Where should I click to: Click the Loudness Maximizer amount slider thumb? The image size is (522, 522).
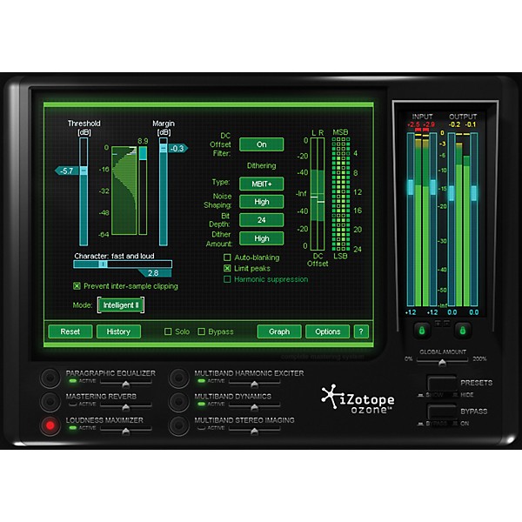(x=125, y=432)
